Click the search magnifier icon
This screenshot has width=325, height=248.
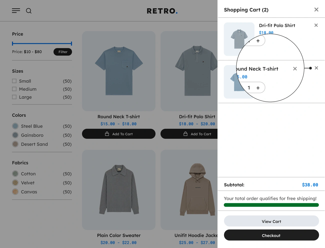pyautogui.click(x=29, y=11)
